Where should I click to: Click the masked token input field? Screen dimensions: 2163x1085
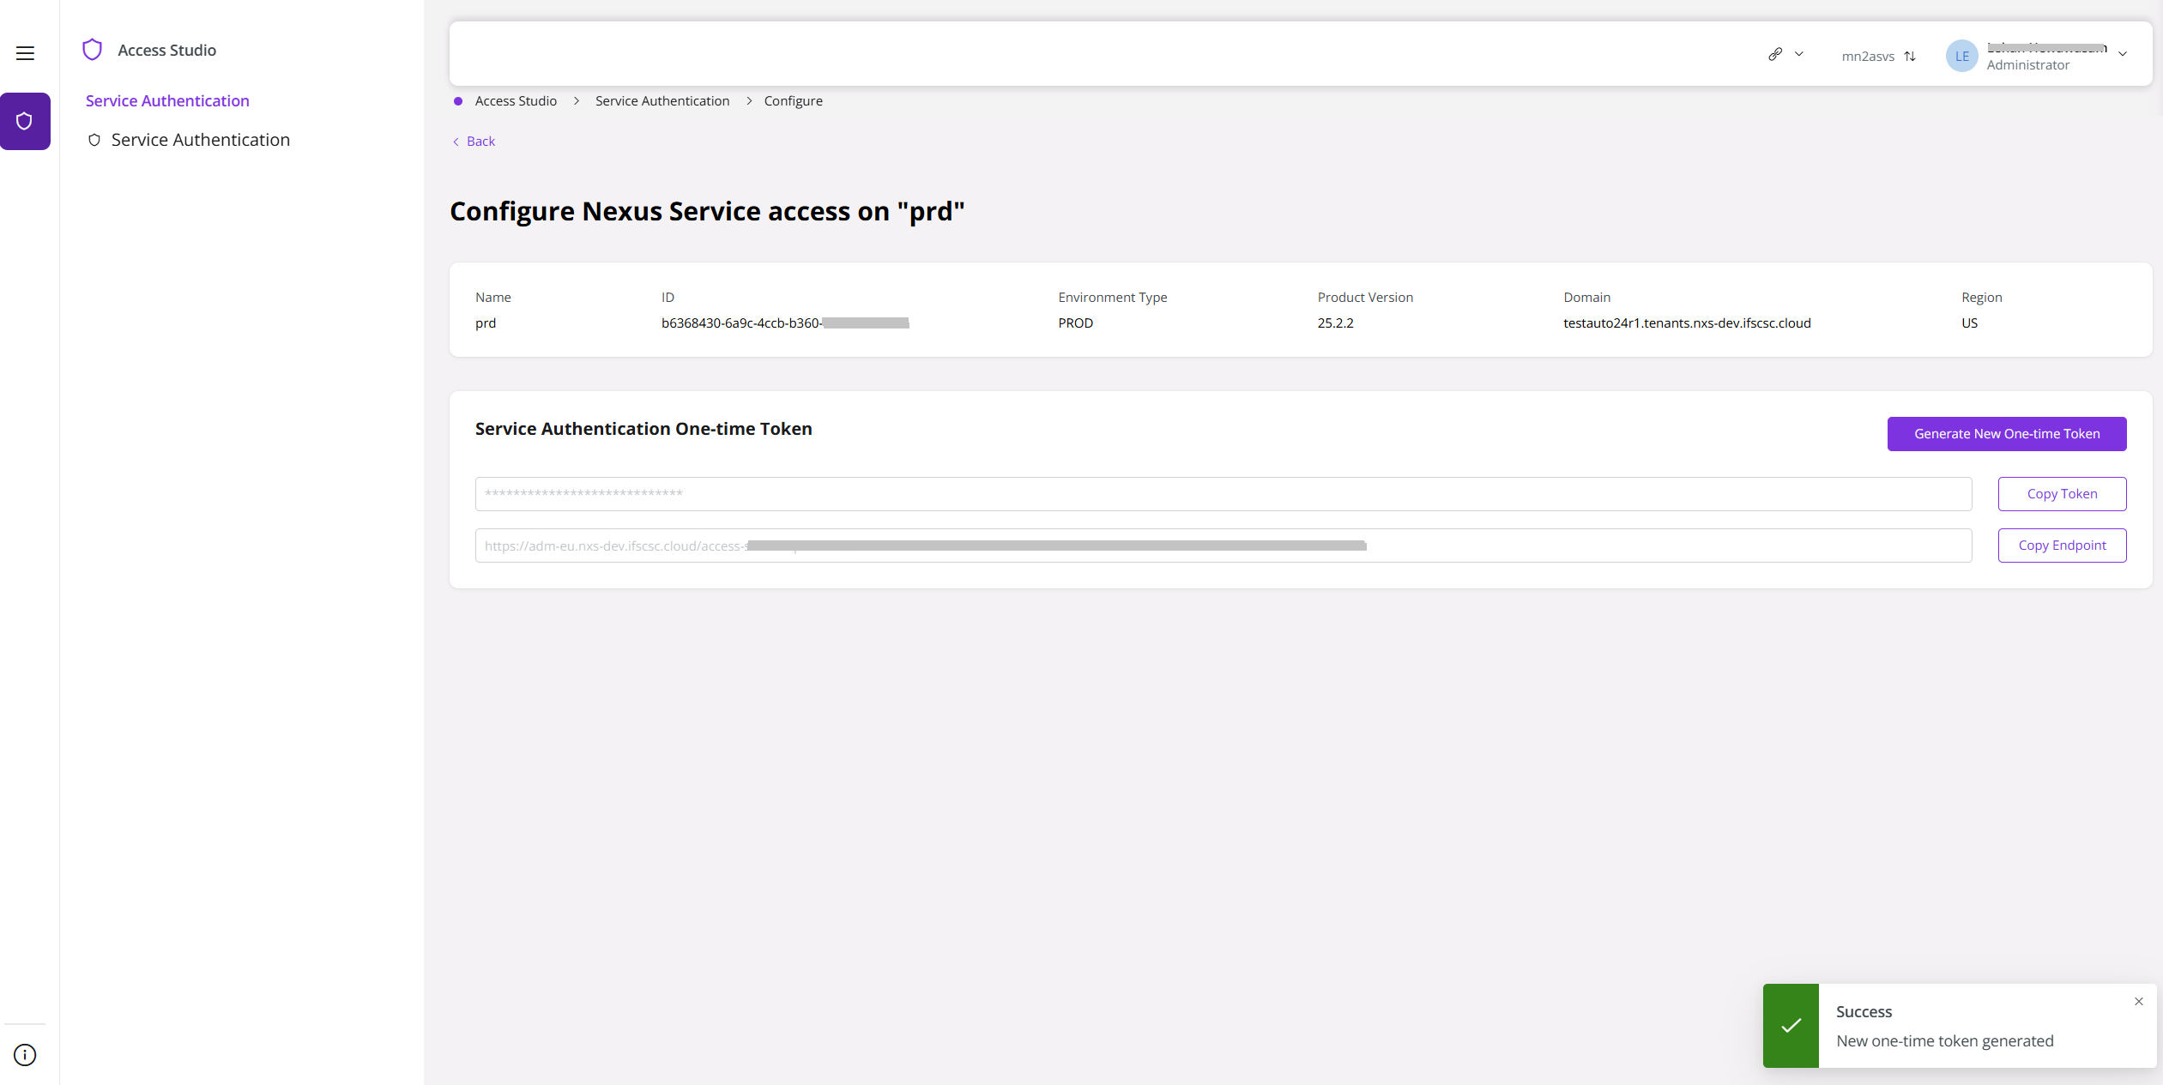click(1223, 494)
